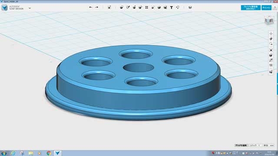Select the Orbit tool in navigation bar

271,39
